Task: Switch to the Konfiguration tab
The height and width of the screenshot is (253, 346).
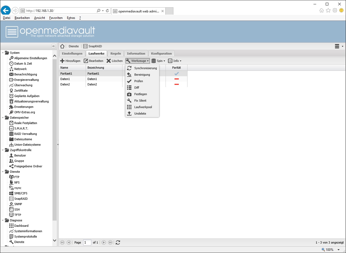Action: (x=161, y=54)
